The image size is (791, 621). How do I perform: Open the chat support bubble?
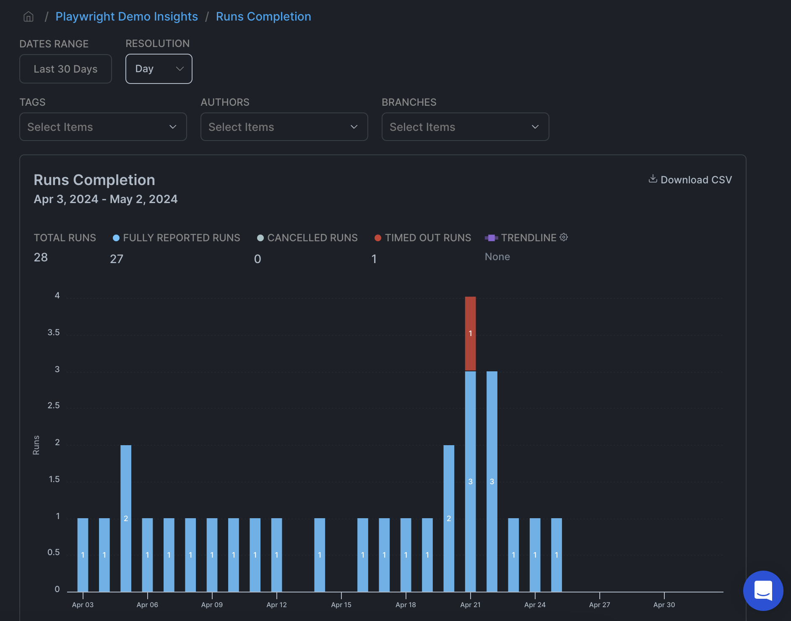click(763, 591)
